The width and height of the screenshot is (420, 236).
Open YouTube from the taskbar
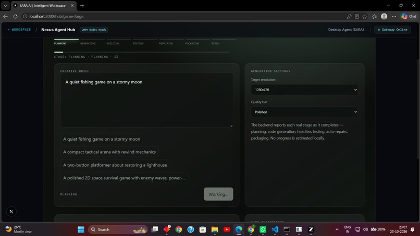[227, 230]
